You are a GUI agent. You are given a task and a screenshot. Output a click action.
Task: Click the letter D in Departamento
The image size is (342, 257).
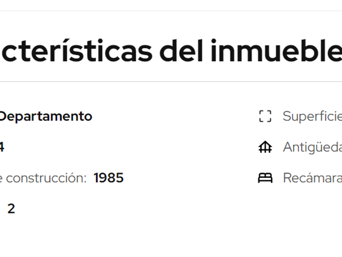3,116
